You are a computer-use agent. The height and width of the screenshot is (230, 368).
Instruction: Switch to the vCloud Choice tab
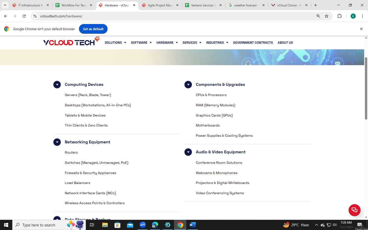(290, 5)
